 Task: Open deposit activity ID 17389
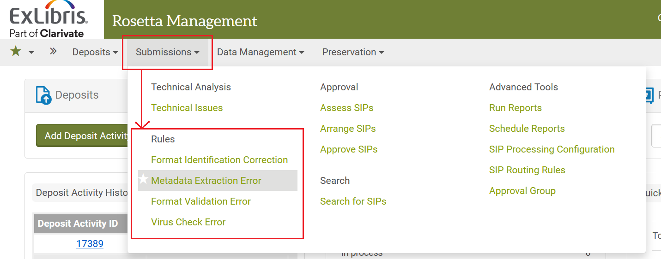[90, 244]
